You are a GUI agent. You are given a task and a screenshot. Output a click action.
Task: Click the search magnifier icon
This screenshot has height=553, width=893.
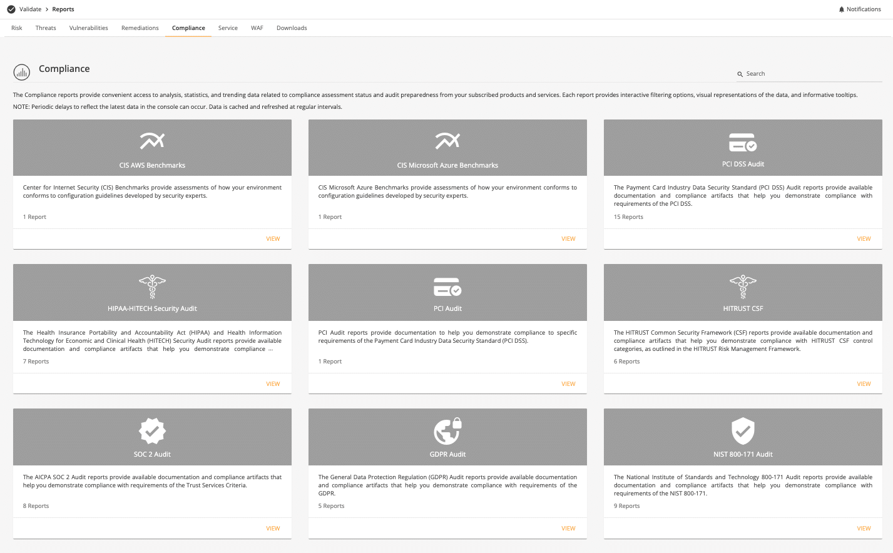point(740,74)
